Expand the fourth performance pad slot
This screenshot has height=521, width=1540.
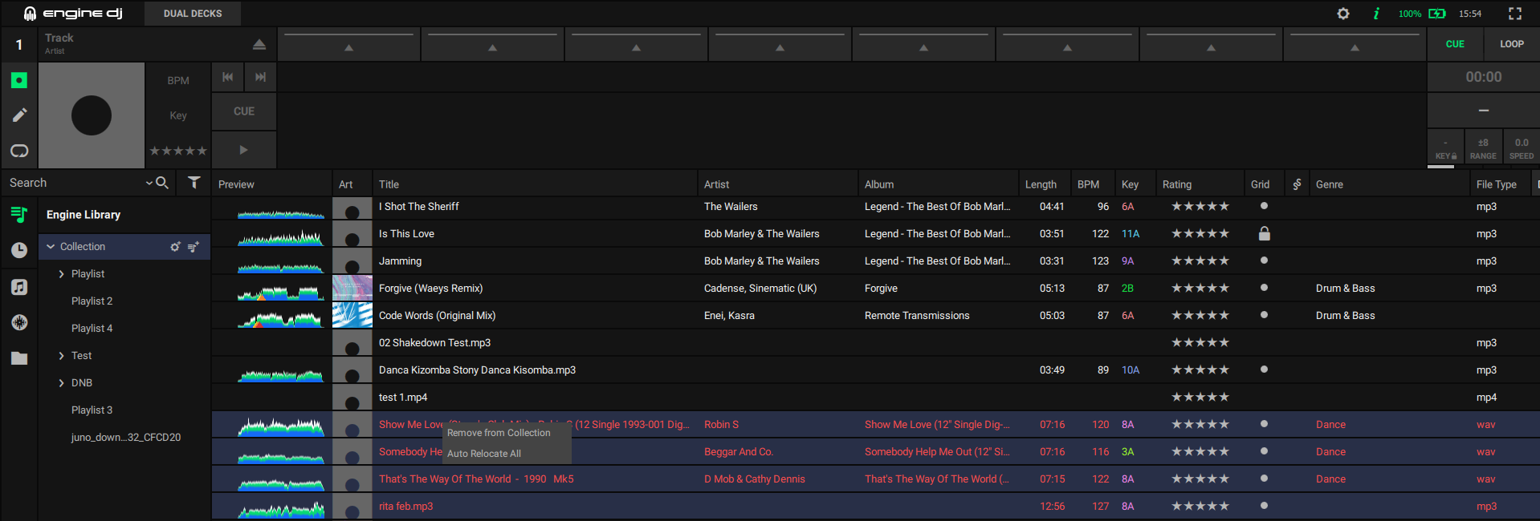pyautogui.click(x=780, y=45)
